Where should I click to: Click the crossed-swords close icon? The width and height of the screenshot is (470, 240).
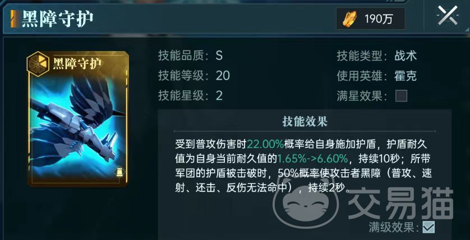pyautogui.click(x=448, y=16)
